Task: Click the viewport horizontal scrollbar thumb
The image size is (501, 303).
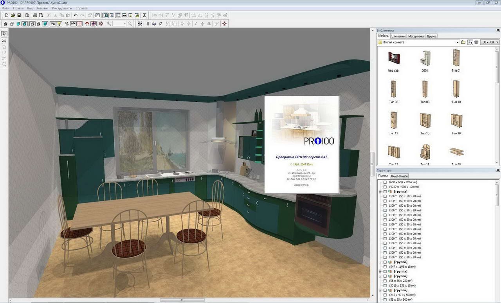Action: 182,301
